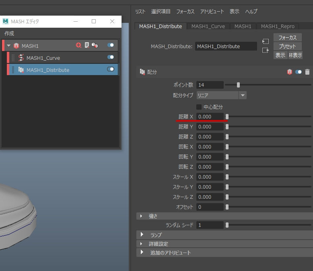The width and height of the screenshot is (313, 271).
Task: Click the スケール X slider handle
Action: pyautogui.click(x=227, y=177)
